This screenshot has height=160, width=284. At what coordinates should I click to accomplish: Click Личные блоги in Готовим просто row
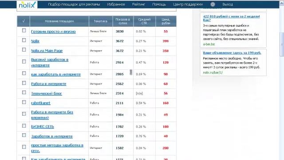click(x=98, y=32)
